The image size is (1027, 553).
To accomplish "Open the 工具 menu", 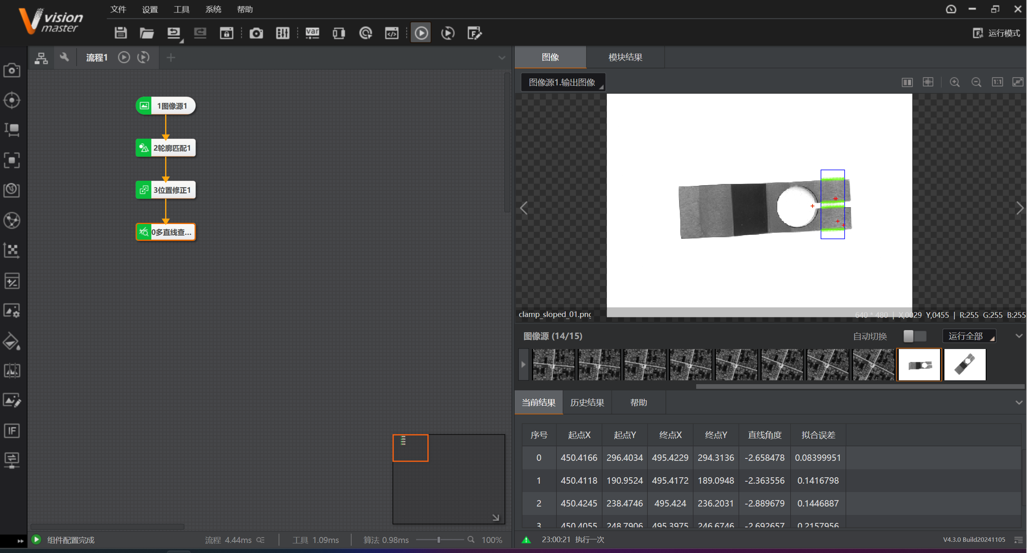I will click(x=181, y=9).
